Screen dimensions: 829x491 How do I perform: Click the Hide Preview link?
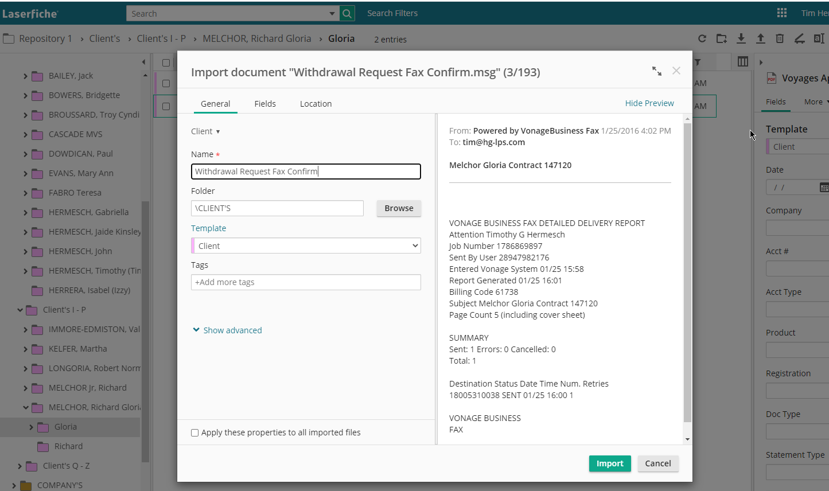[x=649, y=103]
